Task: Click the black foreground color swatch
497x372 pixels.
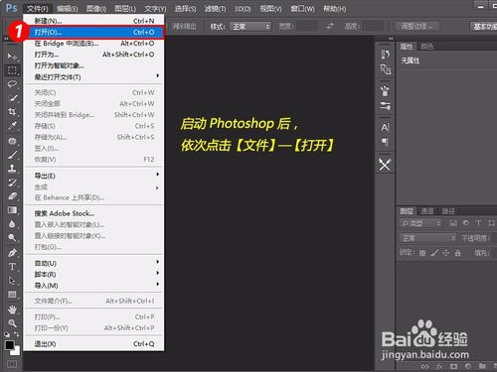Action: [9, 345]
